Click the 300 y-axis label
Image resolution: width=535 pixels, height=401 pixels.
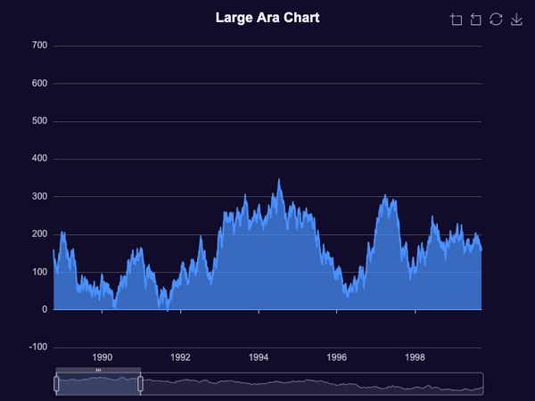[x=39, y=196]
